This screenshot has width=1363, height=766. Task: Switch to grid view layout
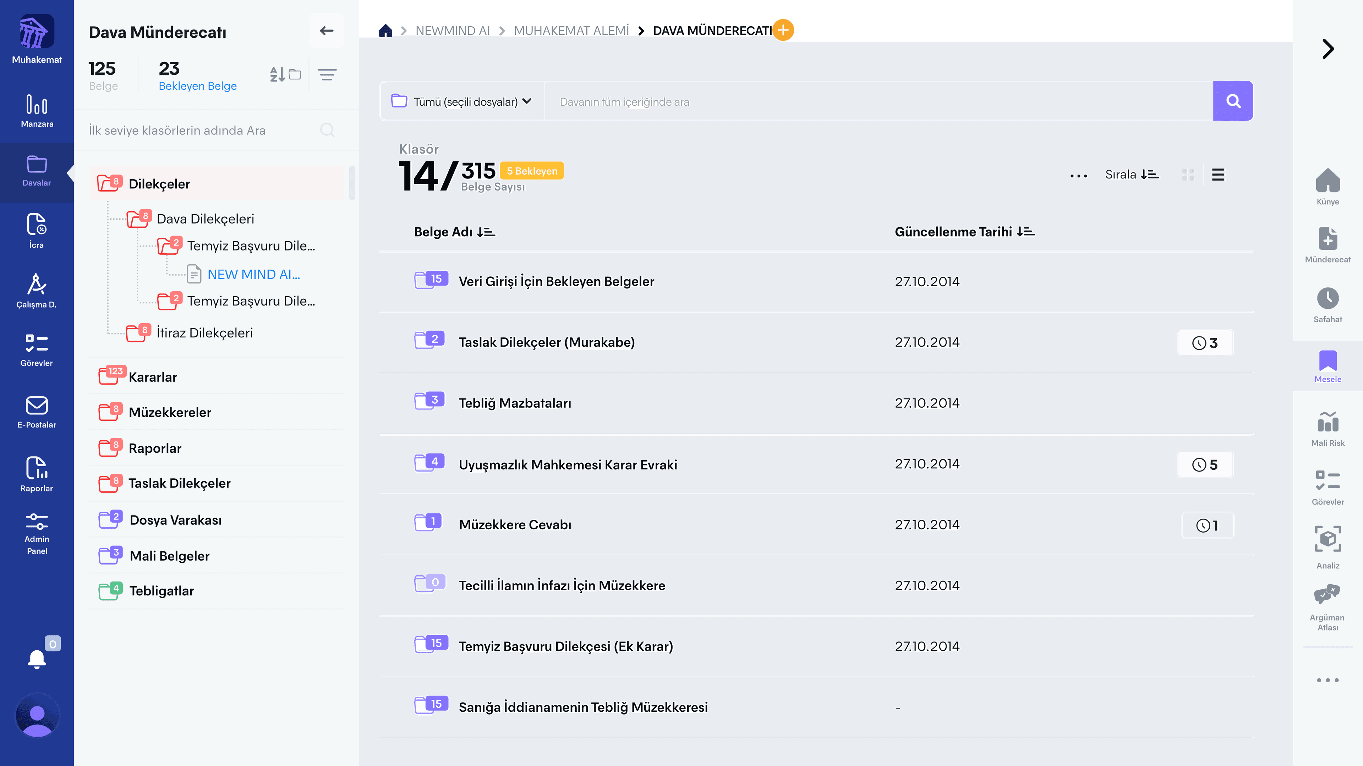[x=1188, y=175]
